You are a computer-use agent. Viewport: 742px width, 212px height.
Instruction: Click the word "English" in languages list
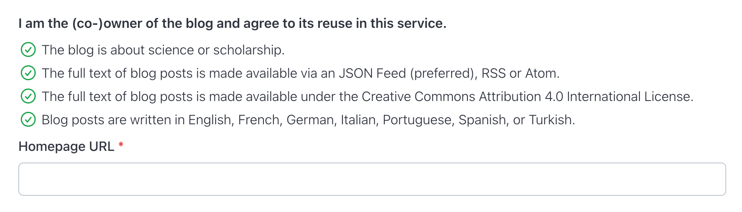pos(210,120)
